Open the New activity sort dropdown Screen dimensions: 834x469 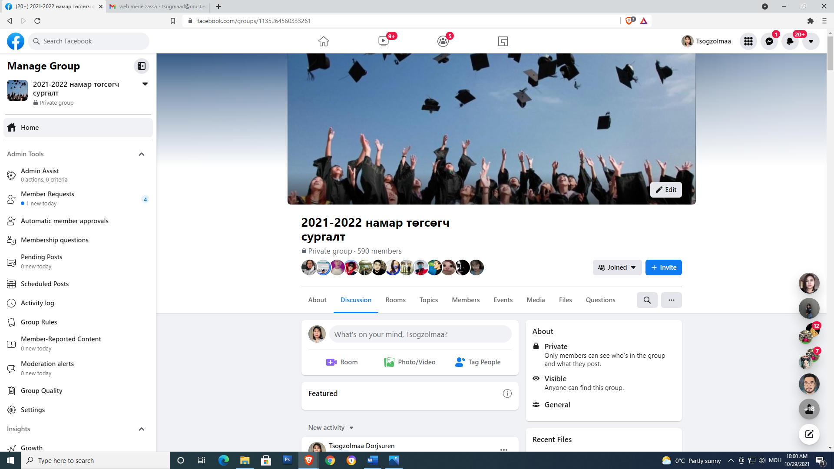(331, 428)
